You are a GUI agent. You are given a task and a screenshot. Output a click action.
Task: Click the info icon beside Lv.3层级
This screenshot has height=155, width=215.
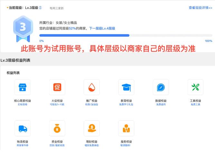coord(40,8)
